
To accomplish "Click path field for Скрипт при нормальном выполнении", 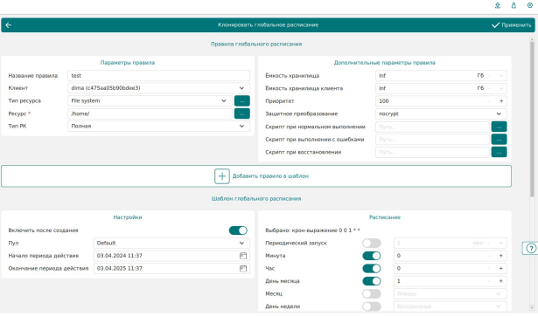I will tap(432, 127).
